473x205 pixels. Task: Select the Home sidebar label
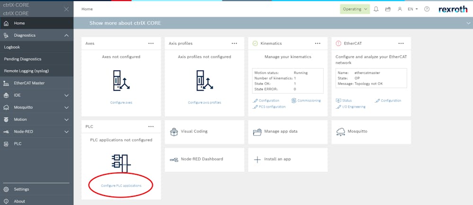[19, 23]
